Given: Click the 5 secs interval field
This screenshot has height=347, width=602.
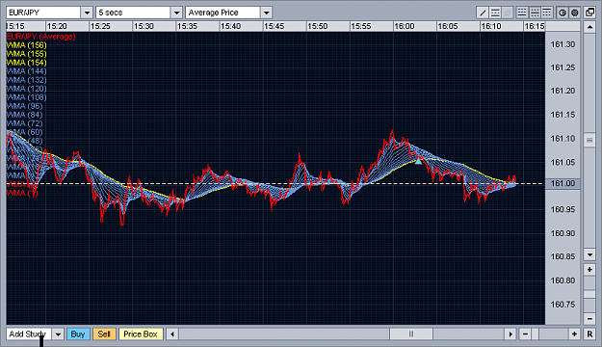Looking at the screenshot, I should [x=133, y=13].
